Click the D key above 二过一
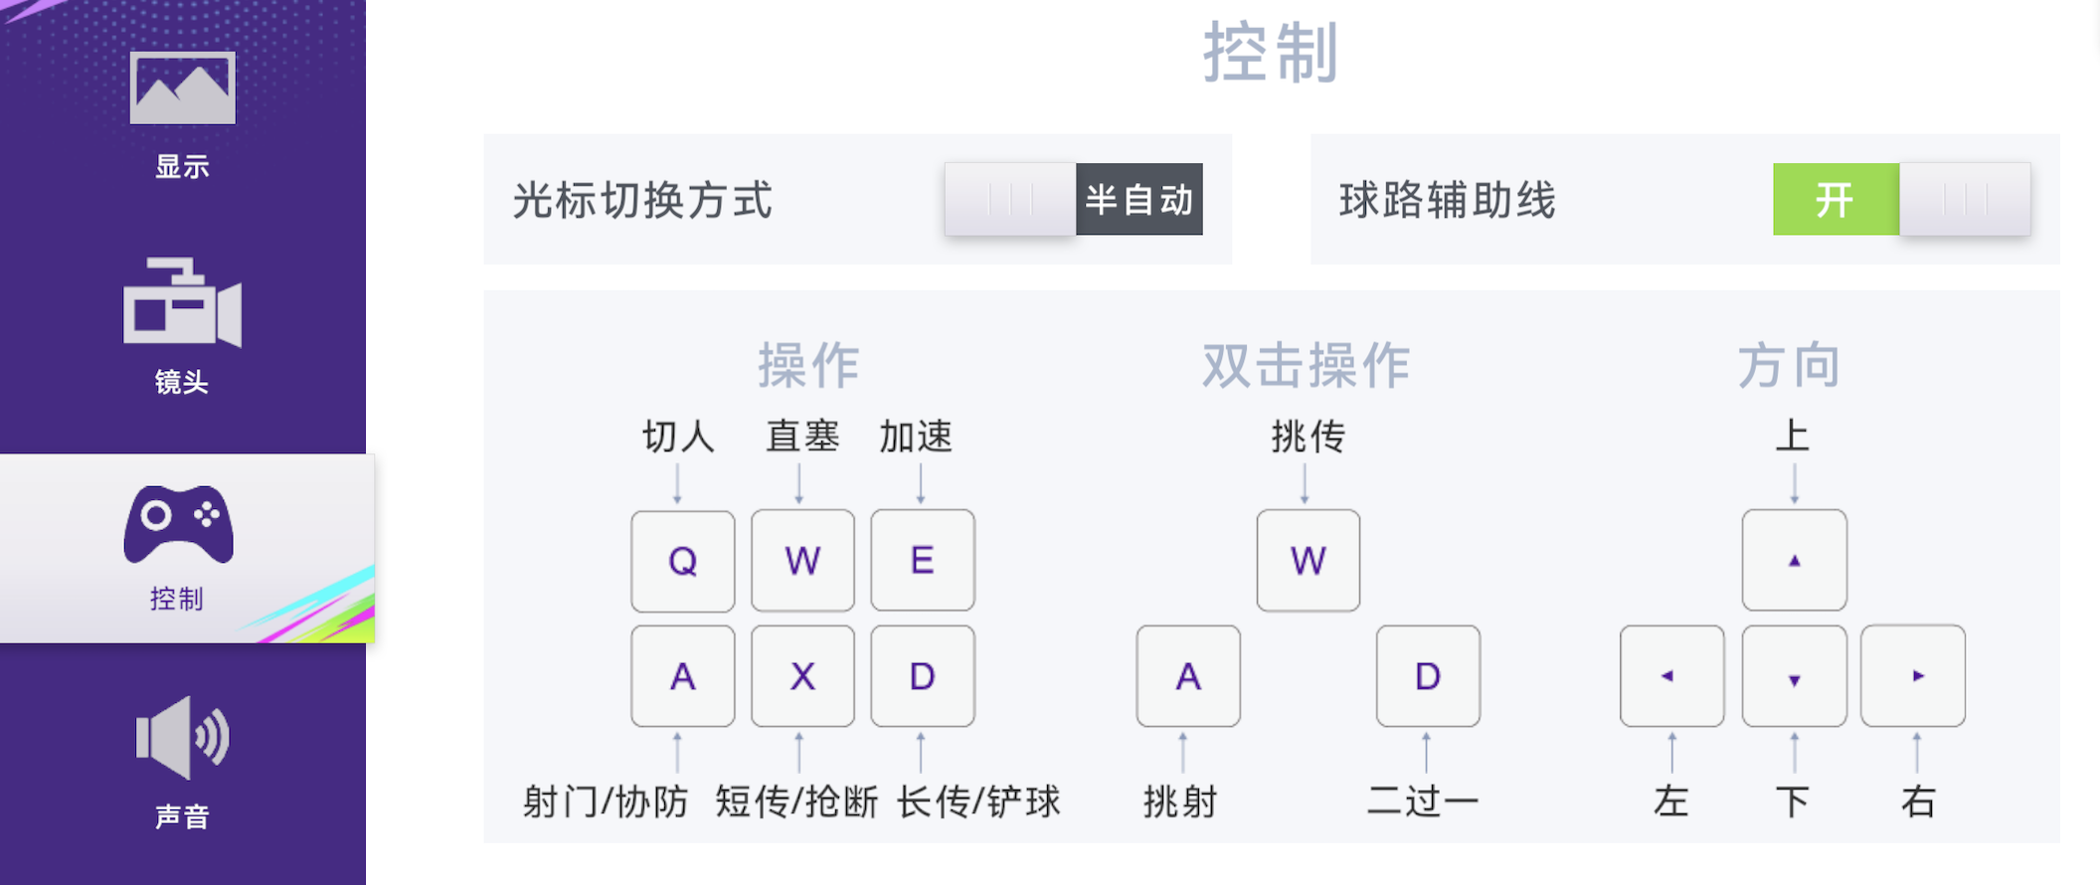Viewport: 2100px width, 885px height. click(x=1428, y=676)
